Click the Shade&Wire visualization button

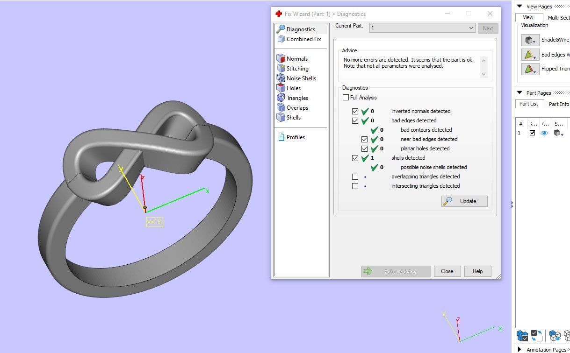pos(530,40)
